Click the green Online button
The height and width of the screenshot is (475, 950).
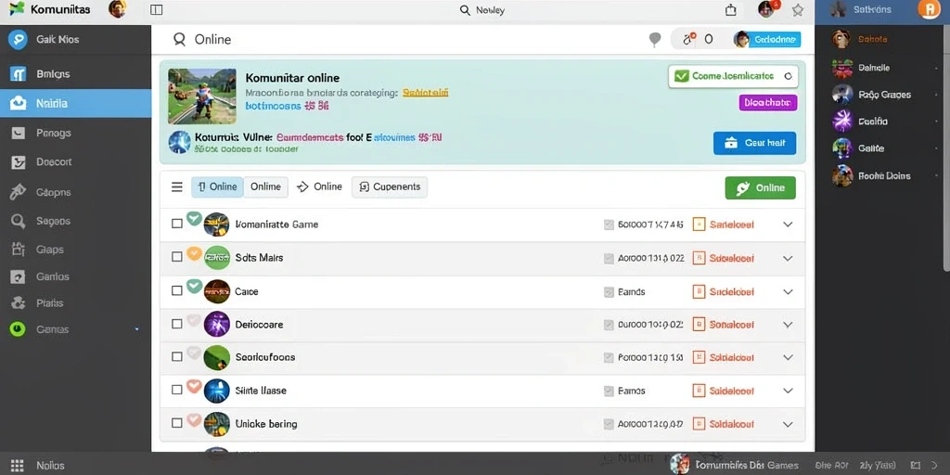pos(760,187)
